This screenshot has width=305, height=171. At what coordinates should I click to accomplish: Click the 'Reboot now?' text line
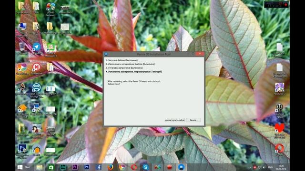[114, 84]
